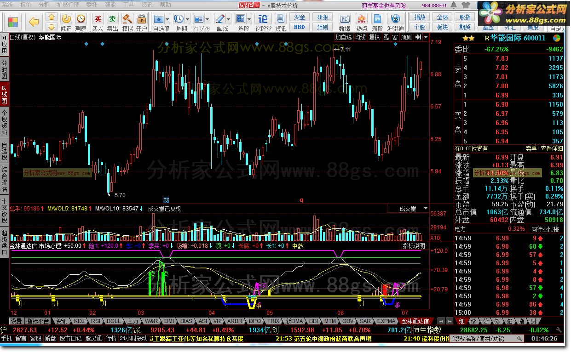Click the 资金 capital flow button
Screen dimensions: 571x352
tap(300, 17)
